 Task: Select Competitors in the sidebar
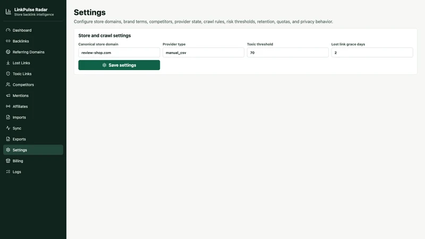click(33, 84)
